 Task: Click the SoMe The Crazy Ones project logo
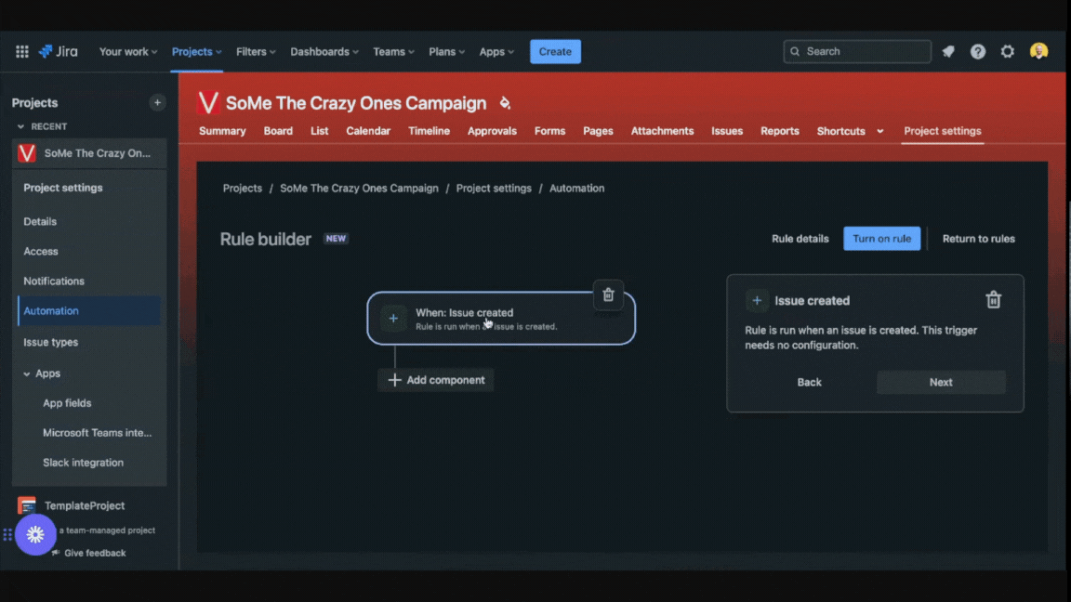point(208,103)
